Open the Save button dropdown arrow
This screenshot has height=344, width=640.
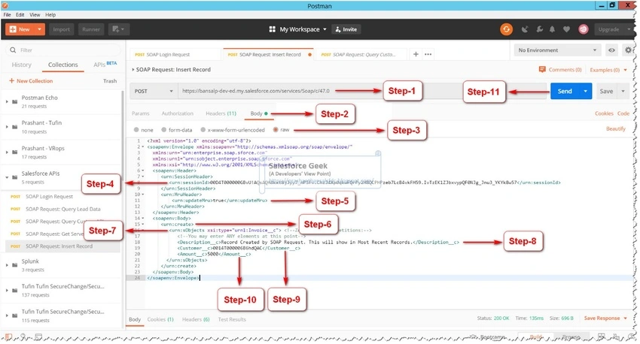coord(623,91)
